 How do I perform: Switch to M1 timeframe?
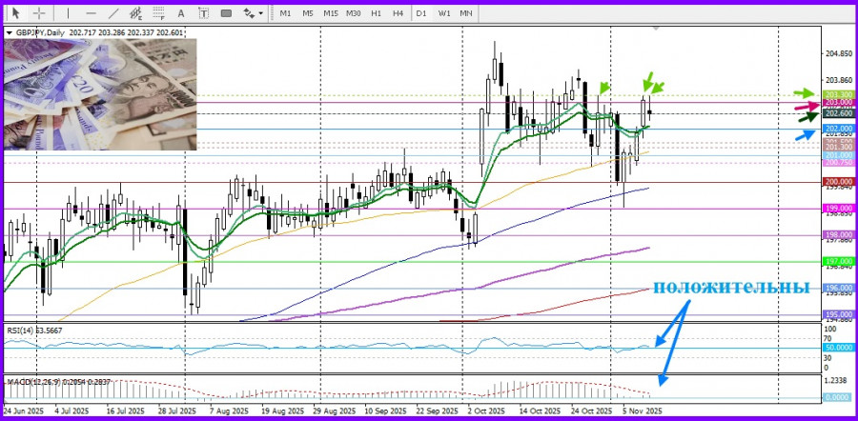point(285,13)
